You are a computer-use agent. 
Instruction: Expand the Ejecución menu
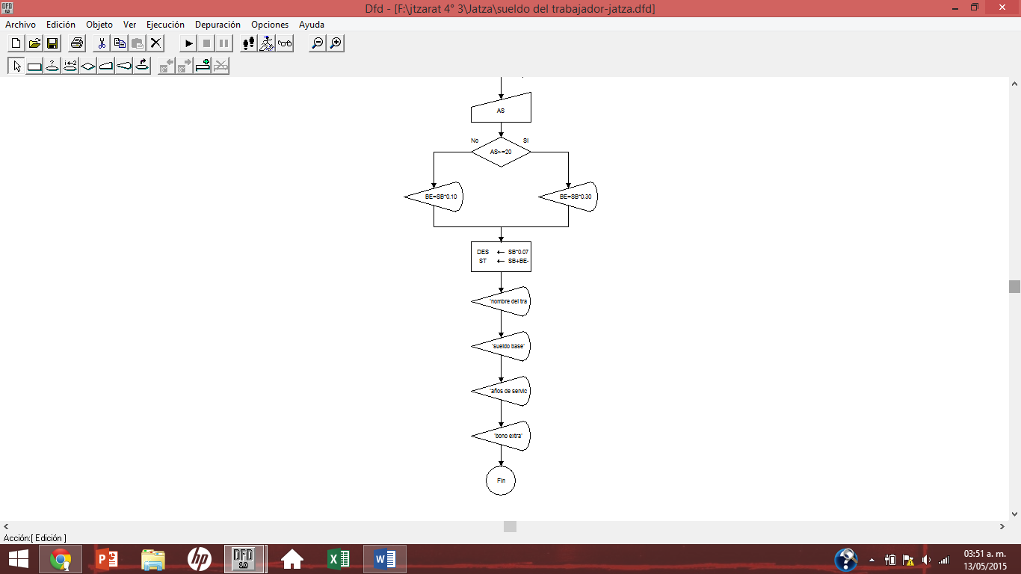click(x=165, y=25)
